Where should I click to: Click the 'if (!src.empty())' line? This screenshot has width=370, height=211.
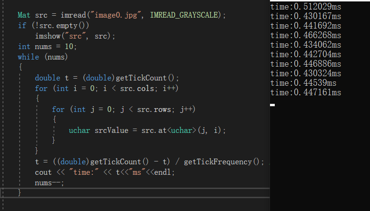pyautogui.click(x=53, y=26)
